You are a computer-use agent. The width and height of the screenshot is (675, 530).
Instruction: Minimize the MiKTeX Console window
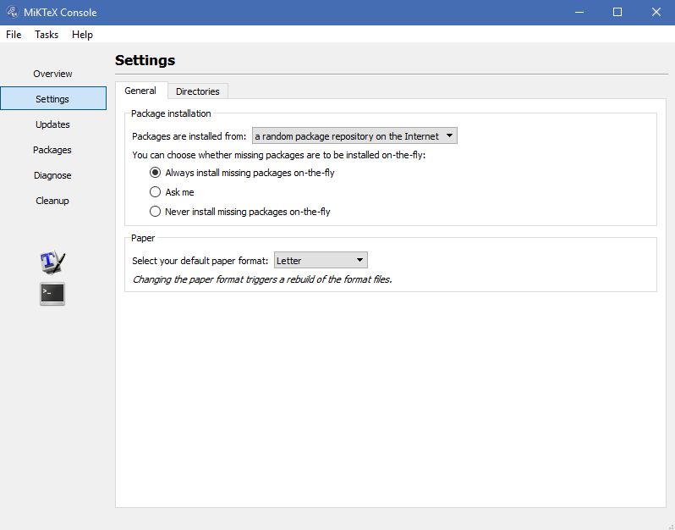(579, 12)
